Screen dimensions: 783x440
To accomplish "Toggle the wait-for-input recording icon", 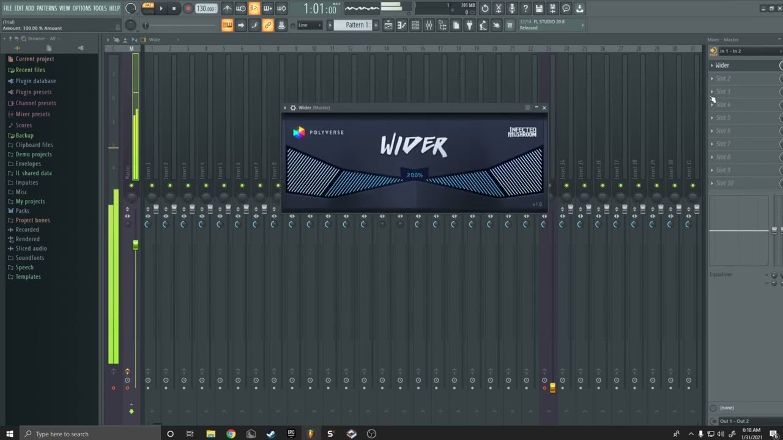I will click(241, 9).
